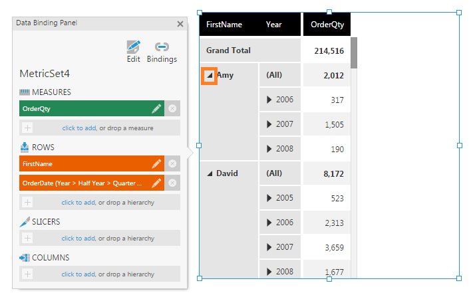Edit the OrderDate hierarchy with its pencil
The image size is (471, 299).
tap(156, 183)
